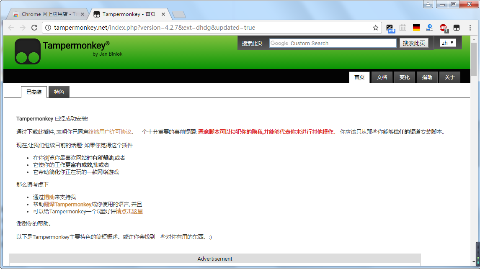
Task: Click the red 恶意脚本 warning text
Action: pyautogui.click(x=267, y=132)
